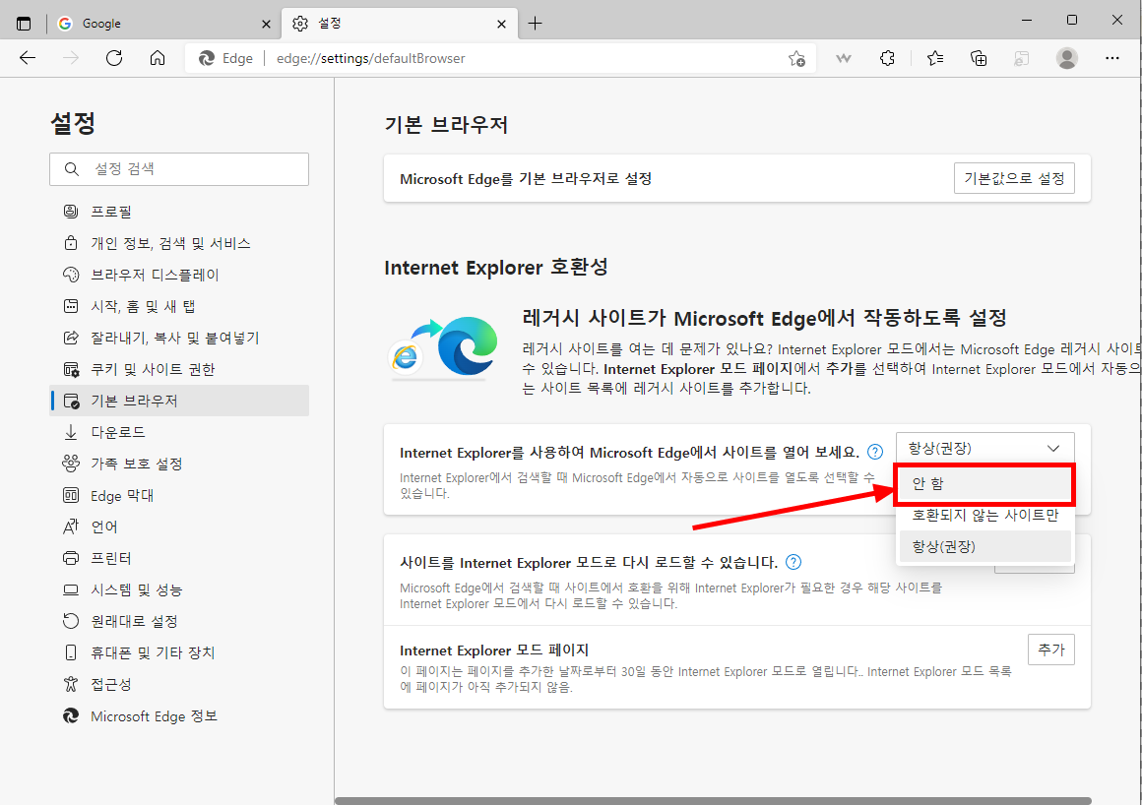Open 다운로드 settings section
The image size is (1142, 805).
click(x=179, y=432)
